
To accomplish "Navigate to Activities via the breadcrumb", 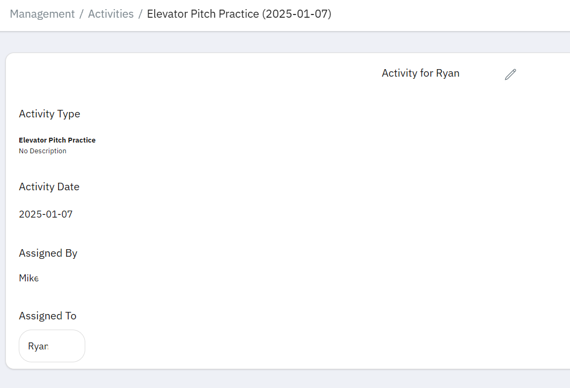I will point(111,13).
